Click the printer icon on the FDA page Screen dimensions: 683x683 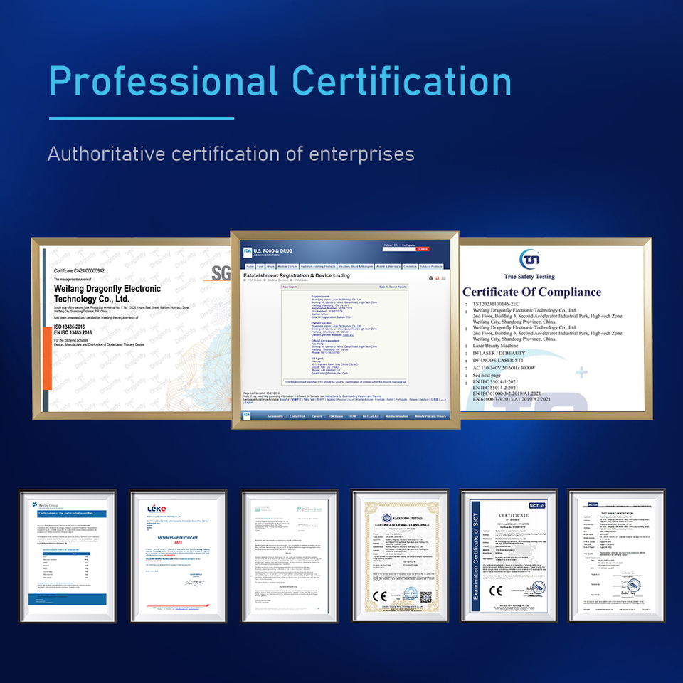tap(432, 277)
